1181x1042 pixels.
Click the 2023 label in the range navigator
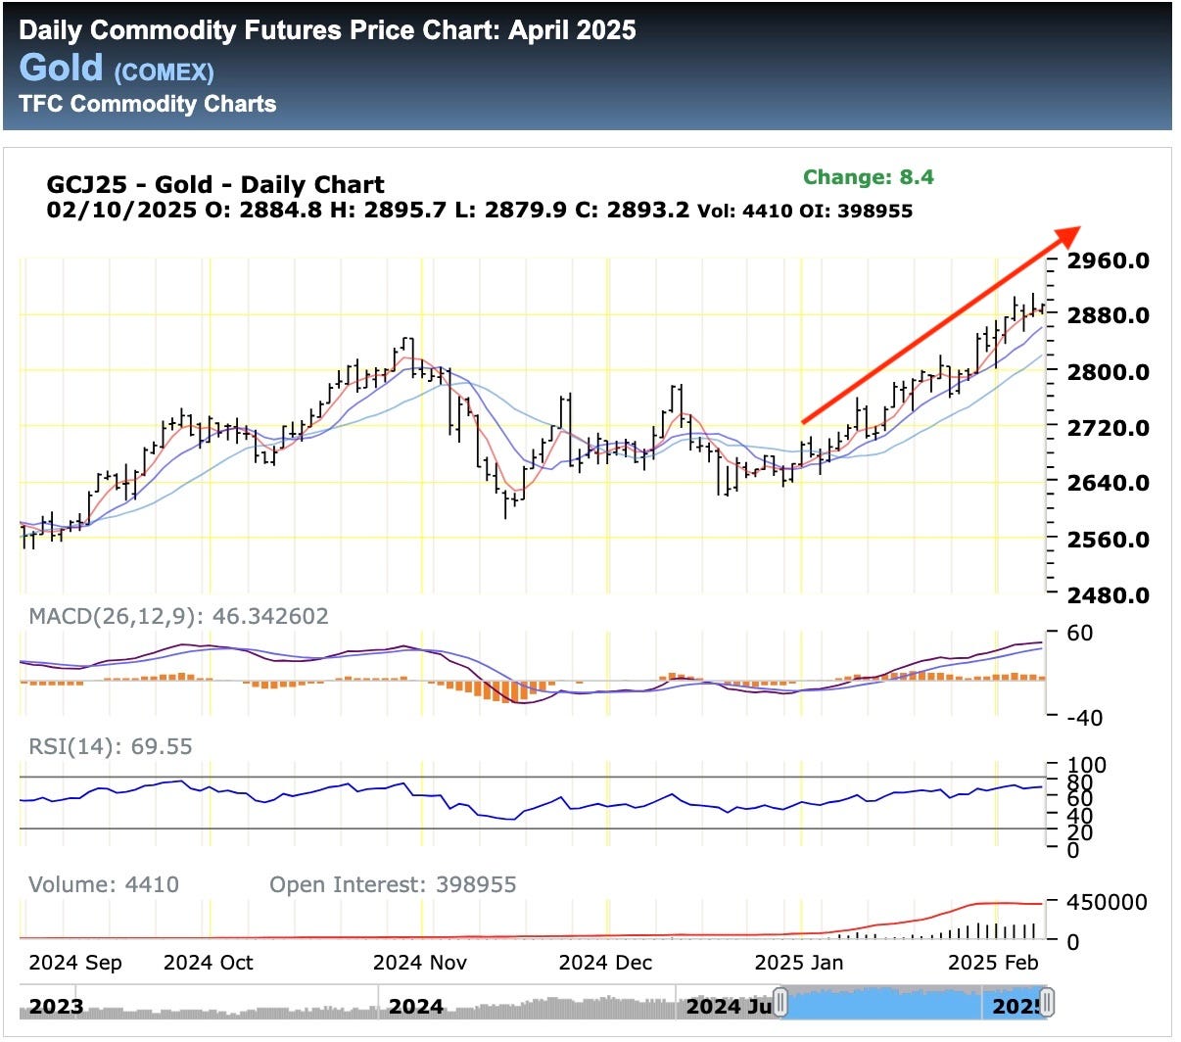pos(56,1007)
